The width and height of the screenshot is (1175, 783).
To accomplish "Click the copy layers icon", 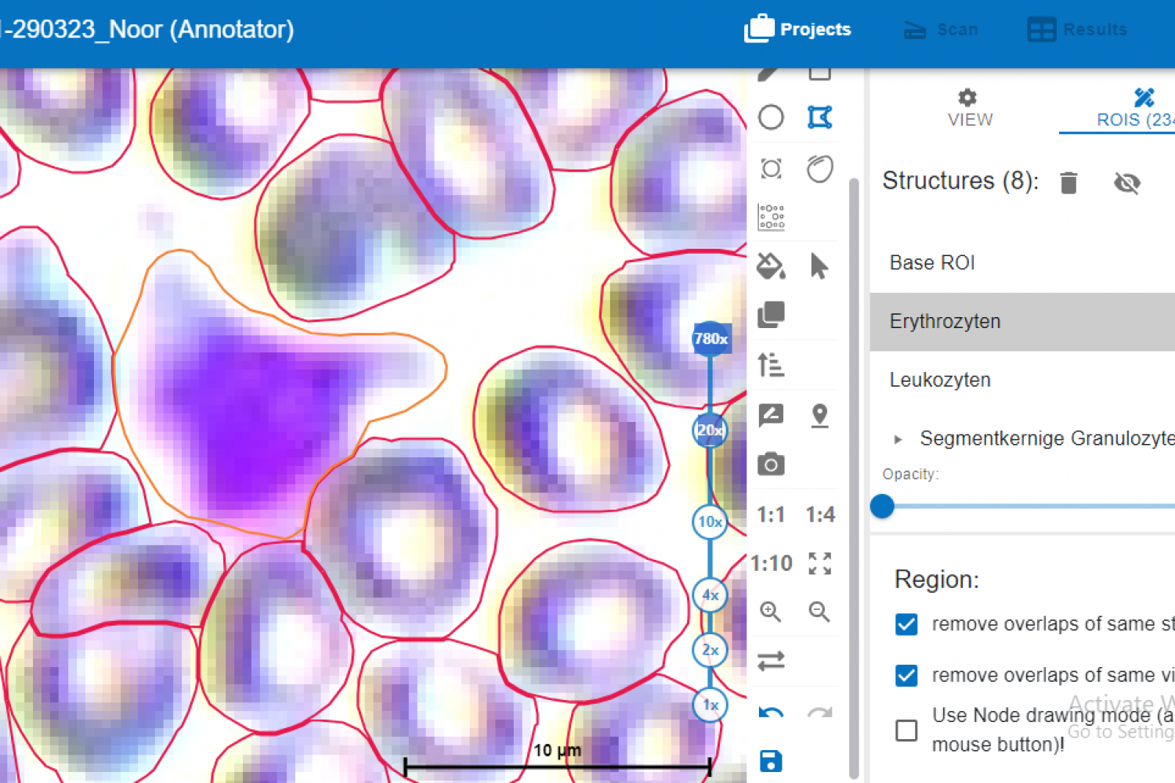I will point(771,315).
